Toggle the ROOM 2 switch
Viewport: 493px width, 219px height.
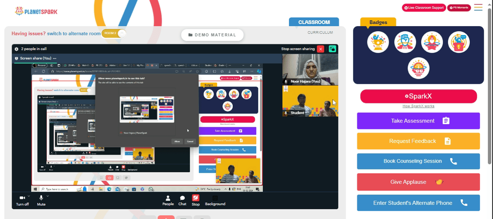tap(113, 33)
